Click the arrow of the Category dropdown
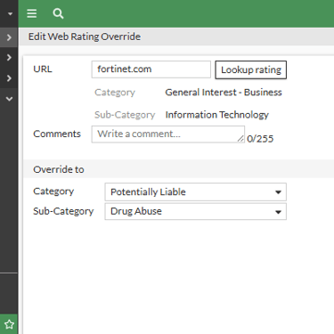334x334 pixels. point(278,192)
